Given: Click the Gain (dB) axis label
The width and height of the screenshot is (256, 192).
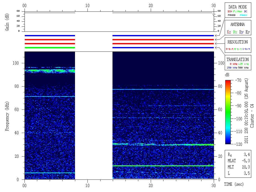Looking at the screenshot, I should pyautogui.click(x=7, y=22).
